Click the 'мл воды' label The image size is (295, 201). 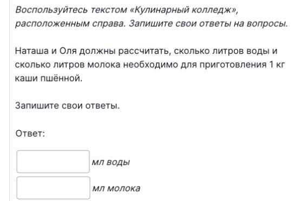111,162
